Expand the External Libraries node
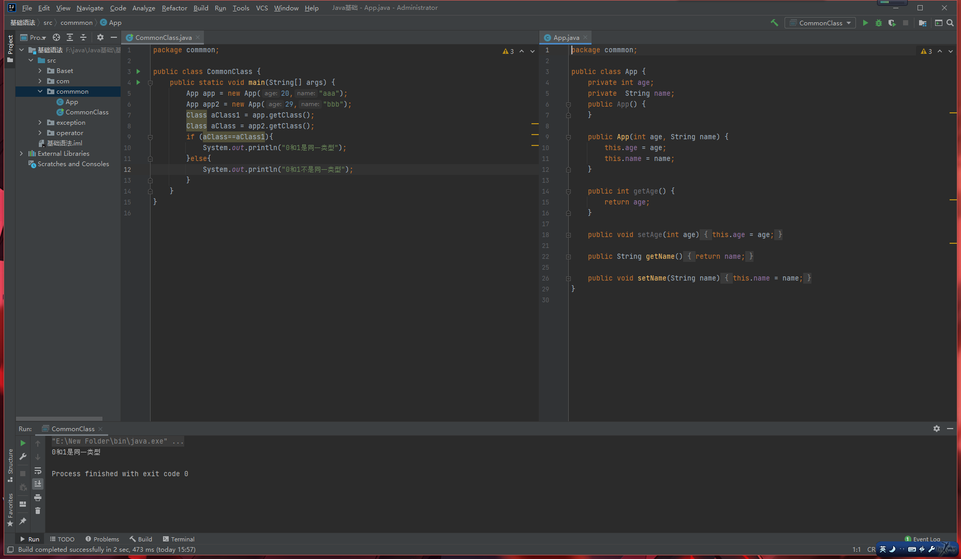 coord(21,154)
